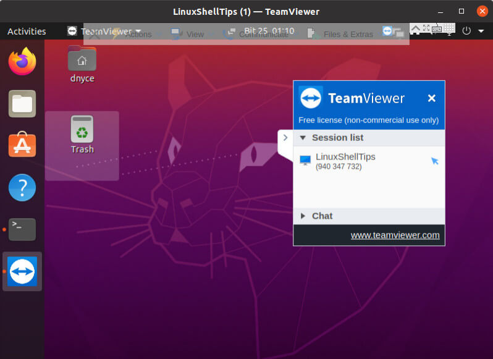Image resolution: width=493 pixels, height=359 pixels.
Task: Collapse the Session list section
Action: click(369, 138)
